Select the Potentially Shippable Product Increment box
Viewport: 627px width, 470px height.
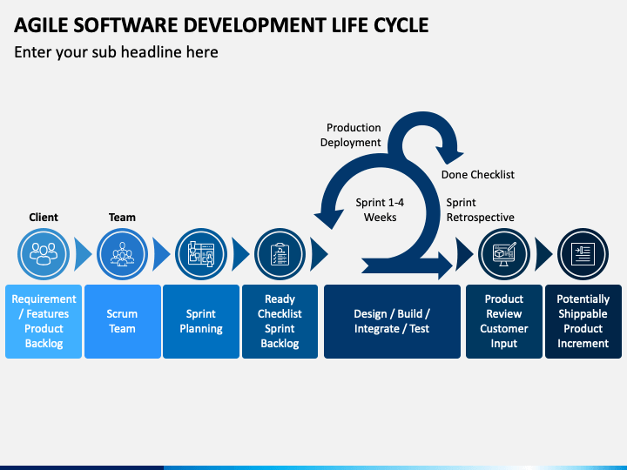(x=583, y=321)
